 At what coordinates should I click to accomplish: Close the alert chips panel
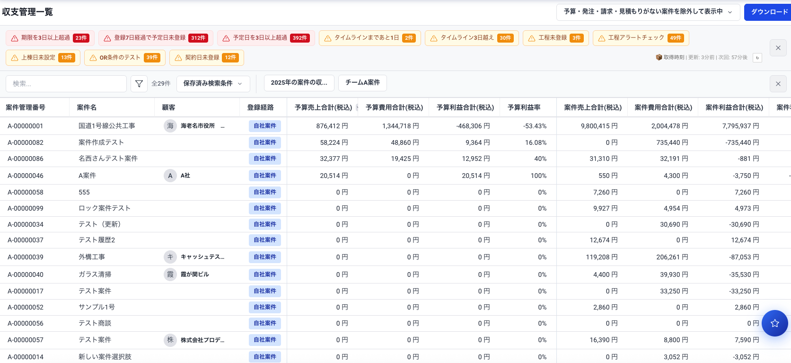click(x=778, y=48)
